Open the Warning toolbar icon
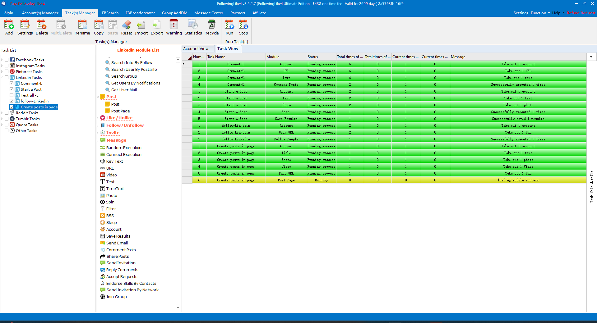 tap(174, 27)
